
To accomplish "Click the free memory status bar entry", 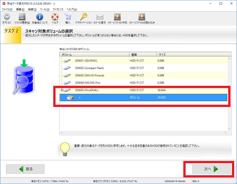I will pos(50,181).
